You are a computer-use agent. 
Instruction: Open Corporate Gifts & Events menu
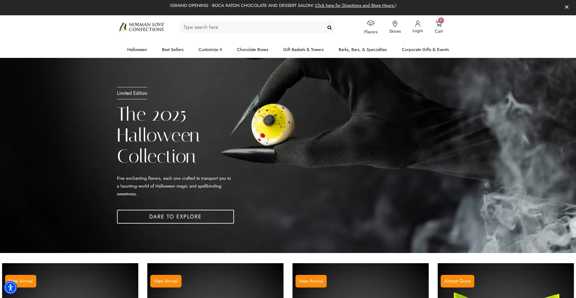[x=425, y=50]
